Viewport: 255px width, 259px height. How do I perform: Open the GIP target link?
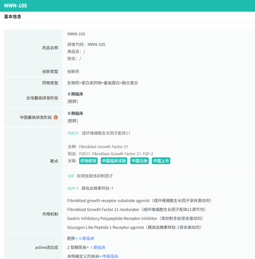coord(71,176)
